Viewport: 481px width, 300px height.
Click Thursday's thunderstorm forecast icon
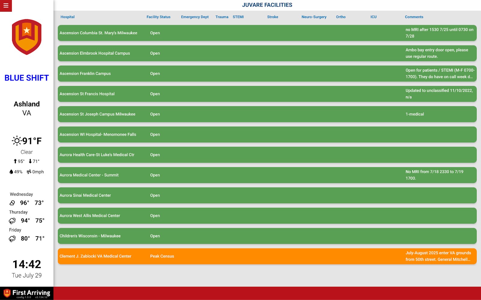[x=12, y=221]
